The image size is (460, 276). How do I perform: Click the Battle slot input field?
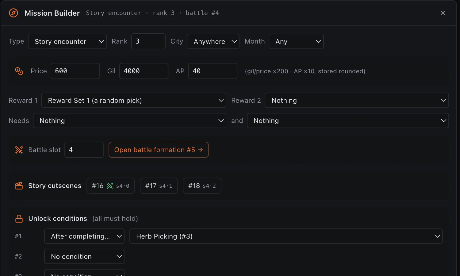point(84,150)
